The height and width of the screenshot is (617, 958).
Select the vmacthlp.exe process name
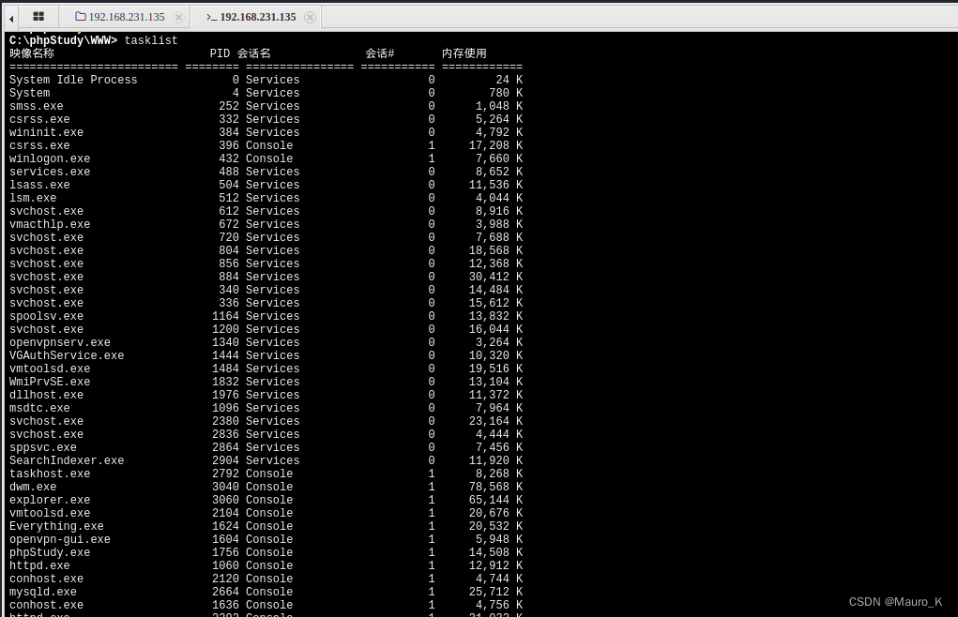(x=50, y=225)
